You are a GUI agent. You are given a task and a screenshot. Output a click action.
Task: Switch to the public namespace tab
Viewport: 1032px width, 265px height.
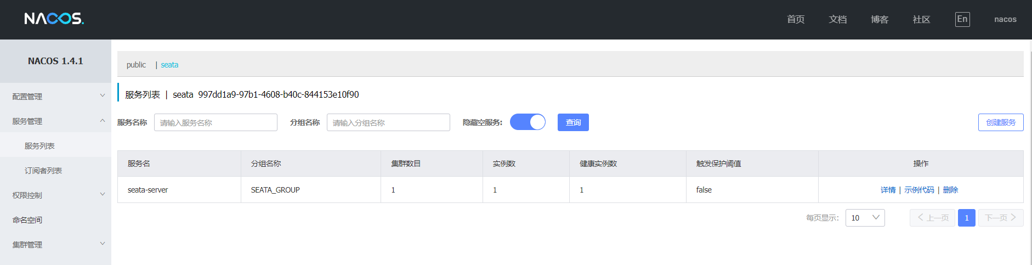click(136, 65)
